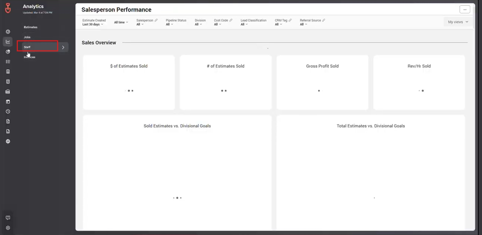
Task: Select the calculator icon in sidebar
Action: click(x=8, y=81)
